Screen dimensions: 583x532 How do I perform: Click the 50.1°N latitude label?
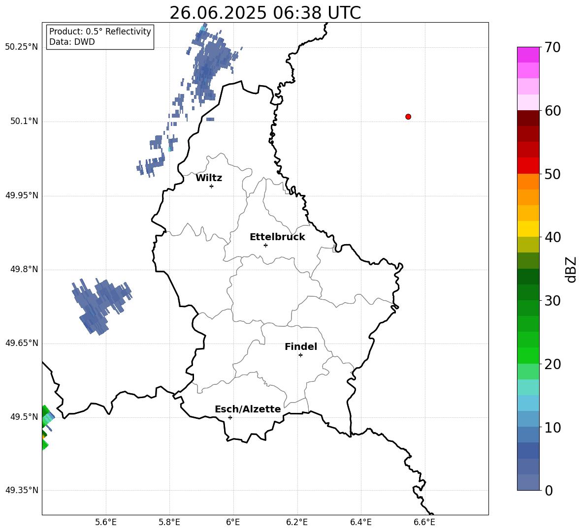click(x=24, y=122)
